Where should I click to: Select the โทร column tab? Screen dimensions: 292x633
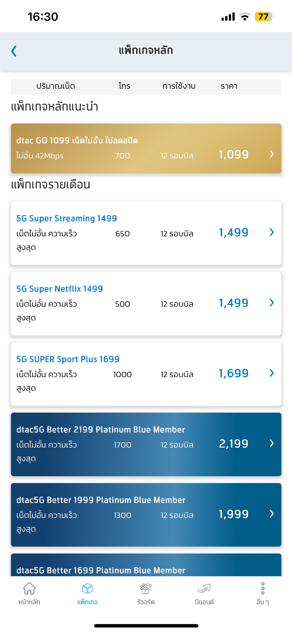point(124,86)
